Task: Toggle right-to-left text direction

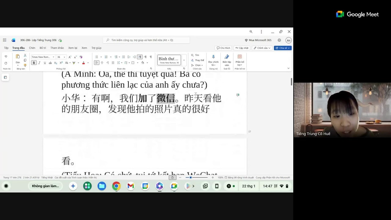Action: point(145,57)
